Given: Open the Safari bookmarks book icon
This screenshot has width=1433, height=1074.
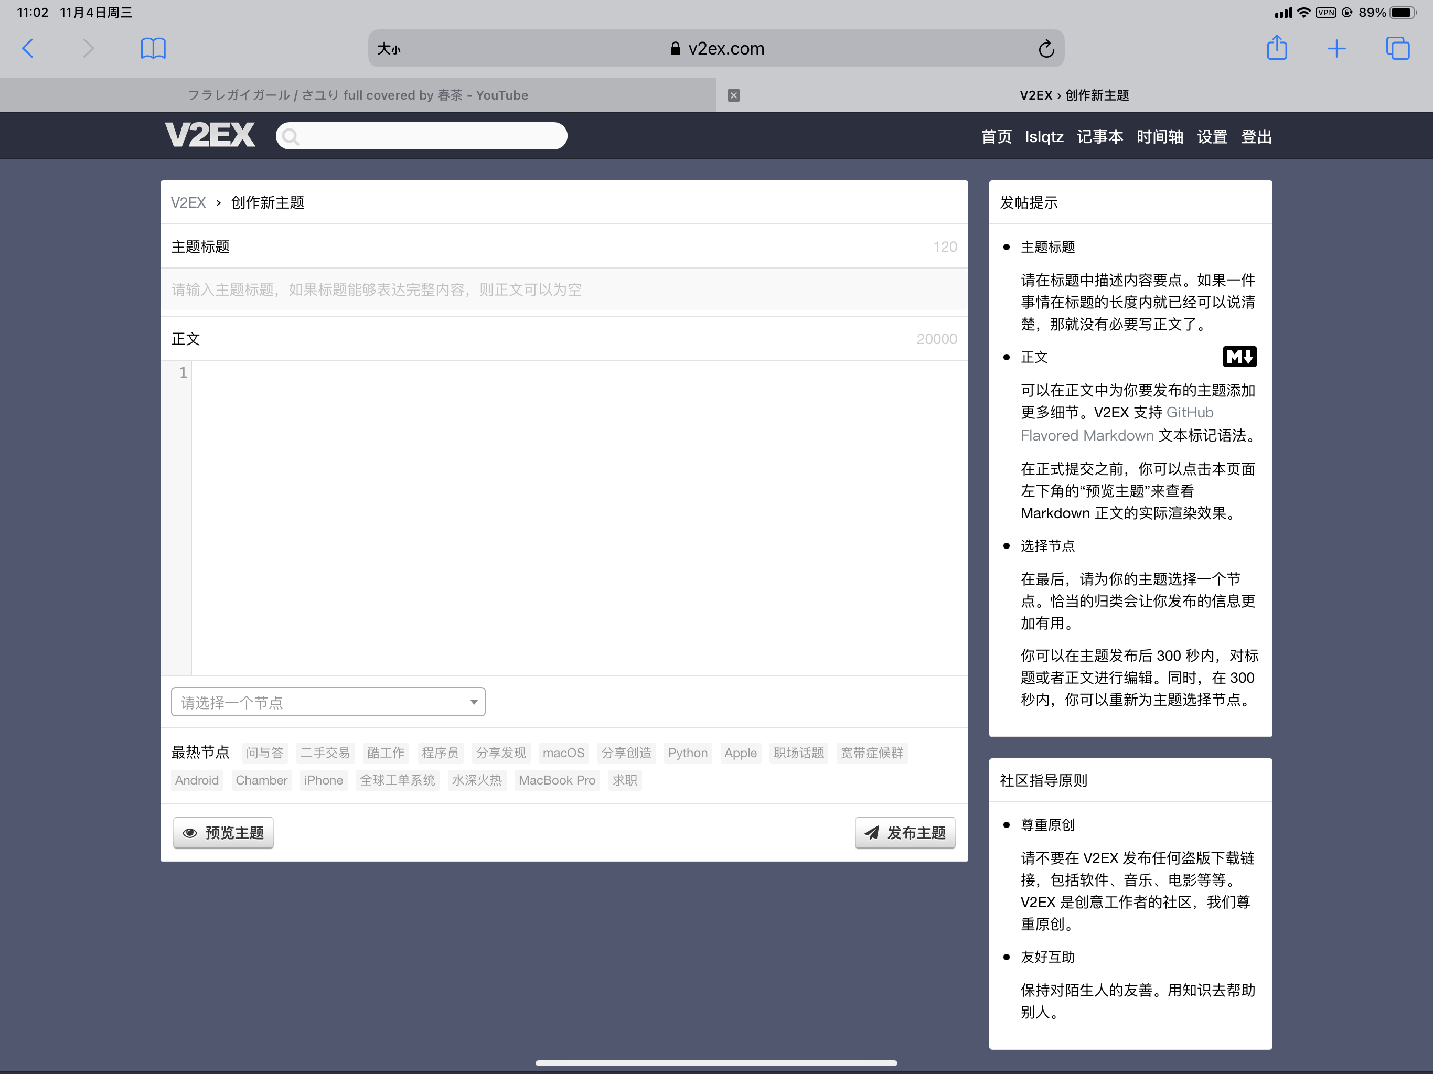Looking at the screenshot, I should pos(153,49).
